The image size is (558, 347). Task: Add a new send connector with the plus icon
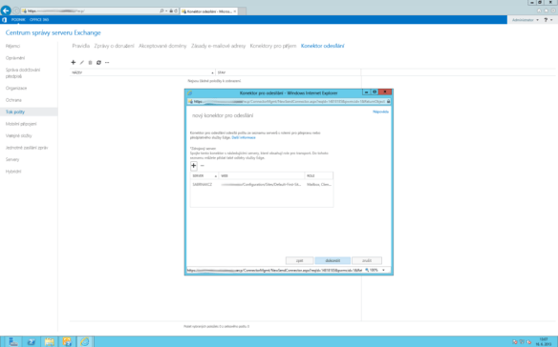pyautogui.click(x=74, y=63)
